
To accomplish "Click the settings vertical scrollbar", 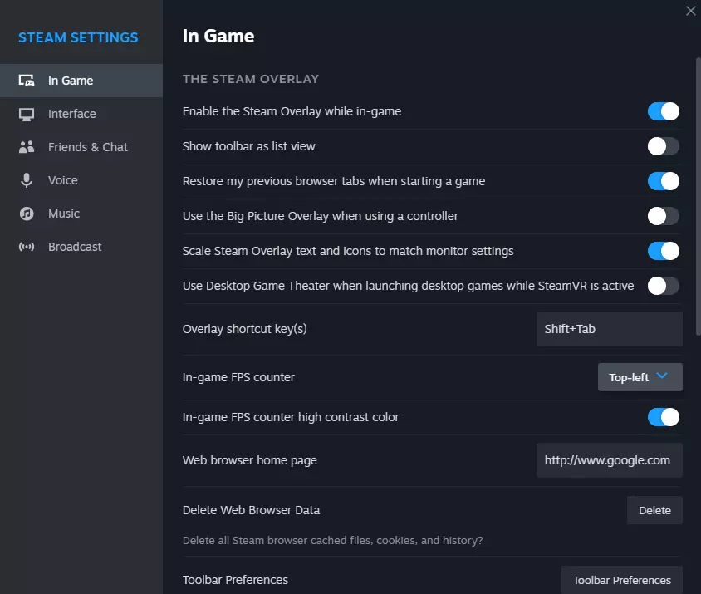I will pos(698,197).
